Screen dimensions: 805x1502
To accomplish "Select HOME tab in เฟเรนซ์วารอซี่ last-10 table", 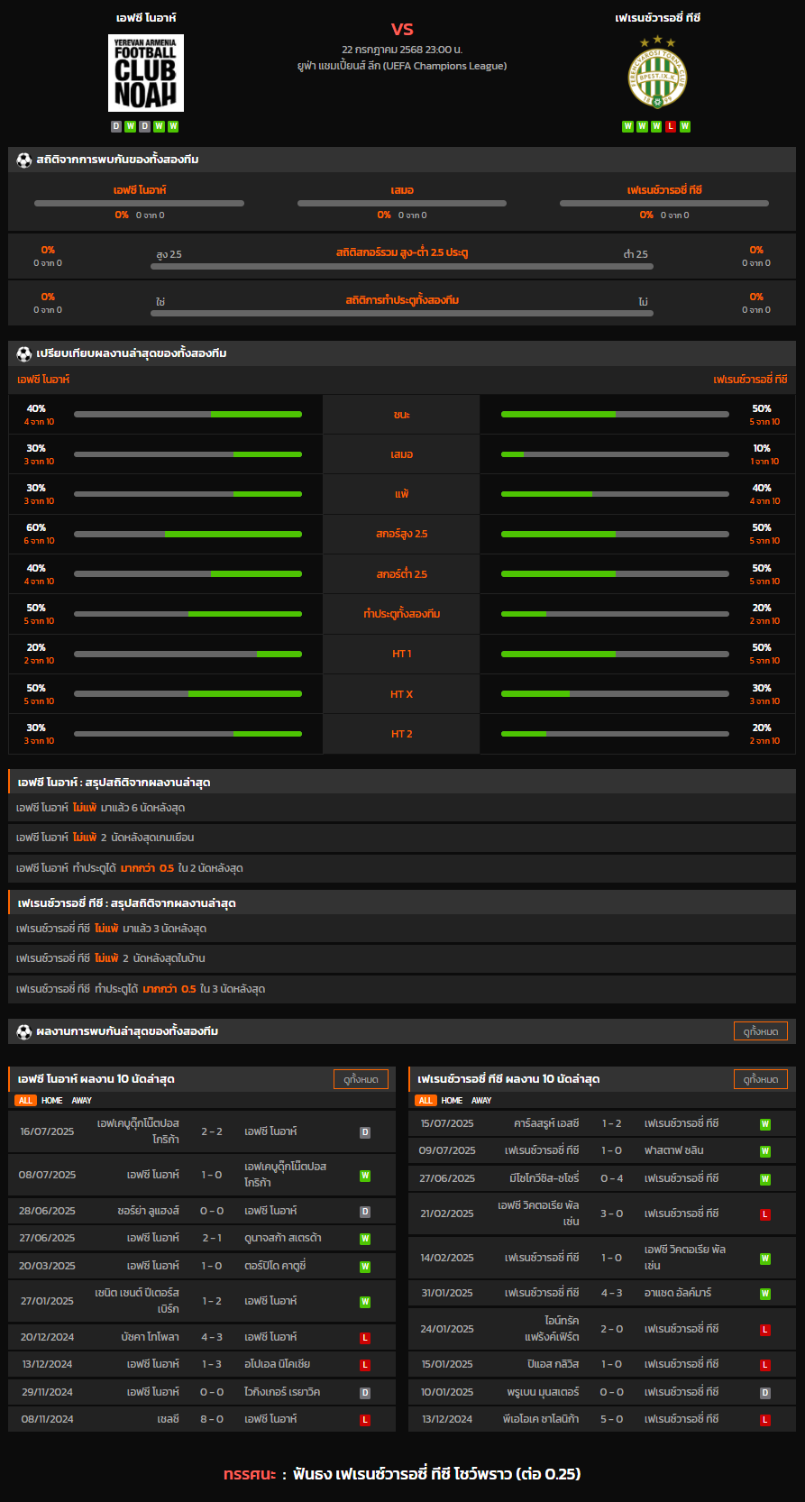I will point(453,1101).
